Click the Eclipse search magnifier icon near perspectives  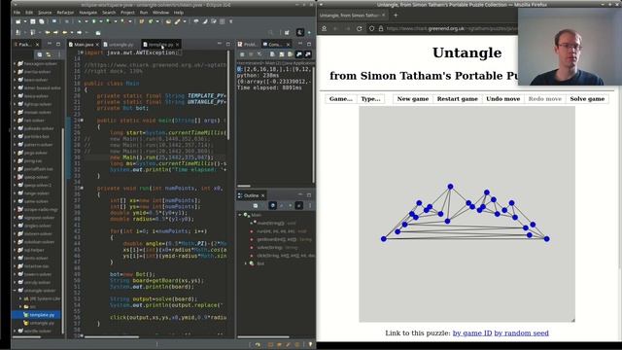tap(270, 32)
